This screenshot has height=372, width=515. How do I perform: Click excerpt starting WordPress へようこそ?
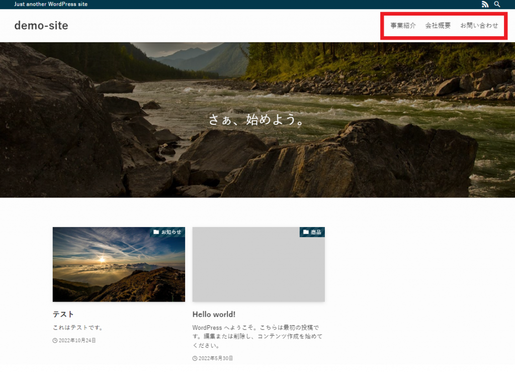tap(257, 336)
